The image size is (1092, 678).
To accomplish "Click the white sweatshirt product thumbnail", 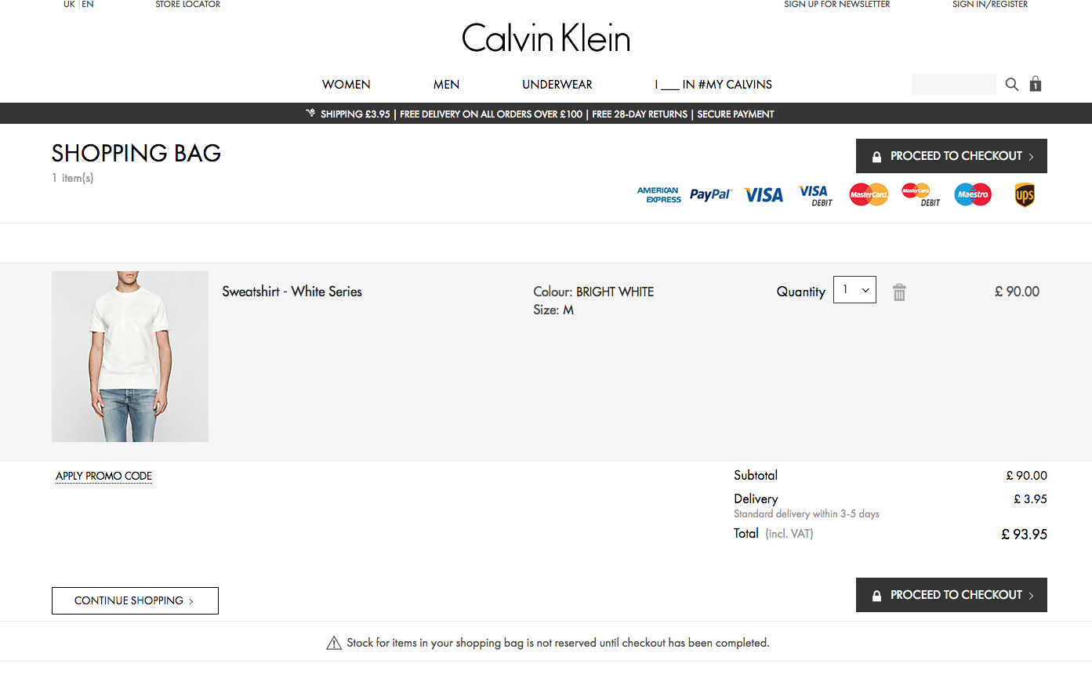I will pos(129,357).
